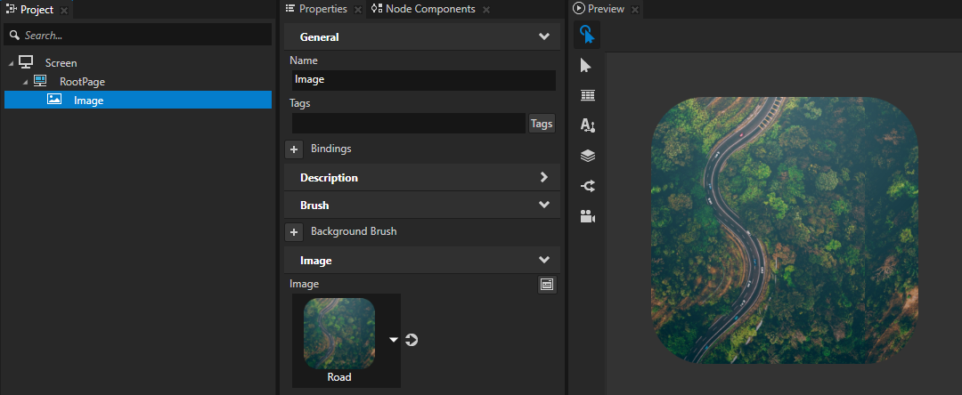Collapse the RootPage tree node
The width and height of the screenshot is (962, 395).
pos(25,82)
